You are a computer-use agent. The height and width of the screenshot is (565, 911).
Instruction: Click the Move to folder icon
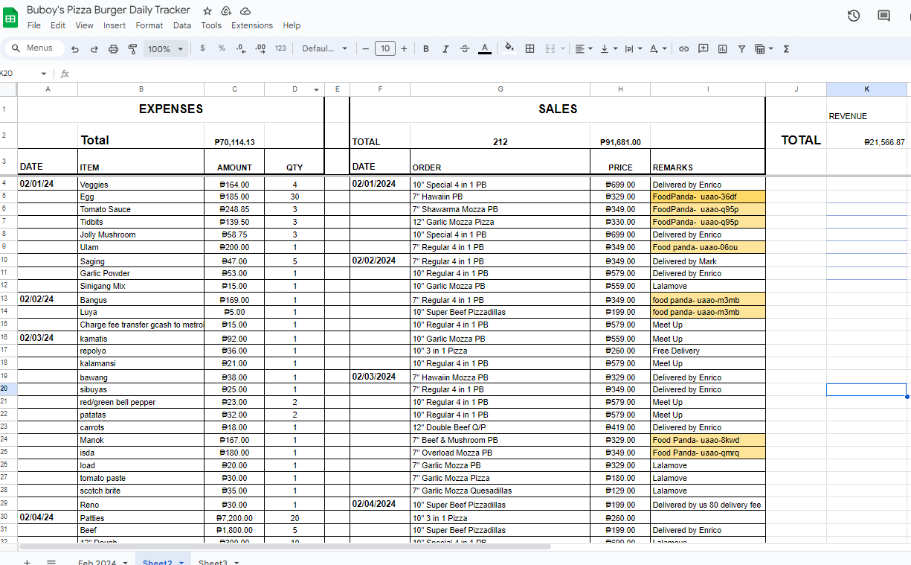tap(227, 10)
